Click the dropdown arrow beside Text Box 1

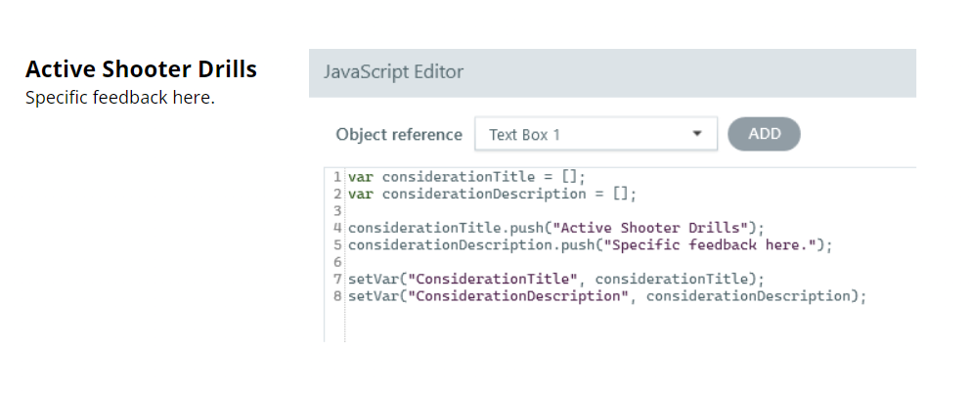697,135
